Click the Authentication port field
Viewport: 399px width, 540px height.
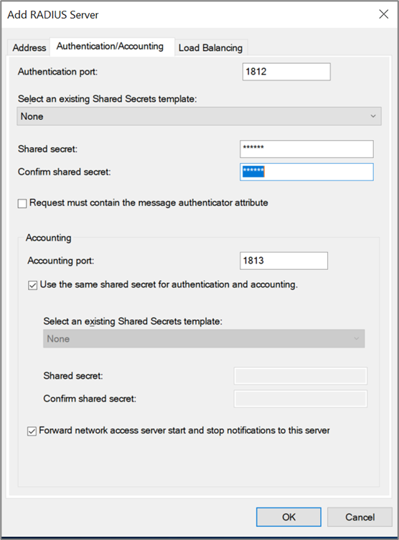[286, 72]
